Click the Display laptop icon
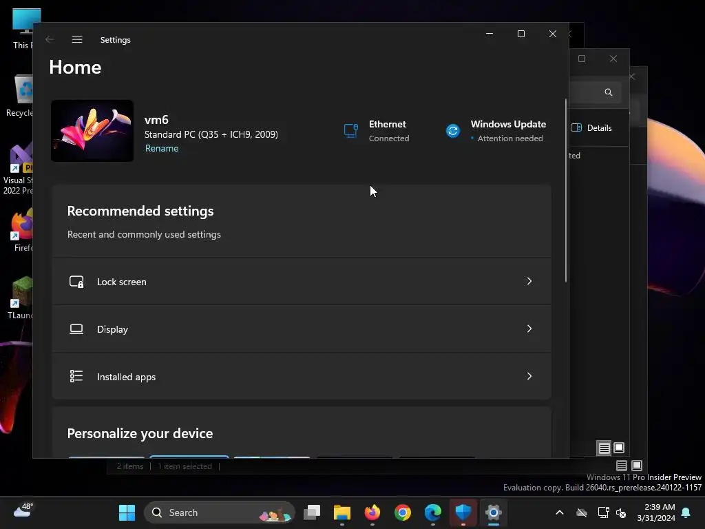This screenshot has height=529, width=705. click(x=76, y=329)
